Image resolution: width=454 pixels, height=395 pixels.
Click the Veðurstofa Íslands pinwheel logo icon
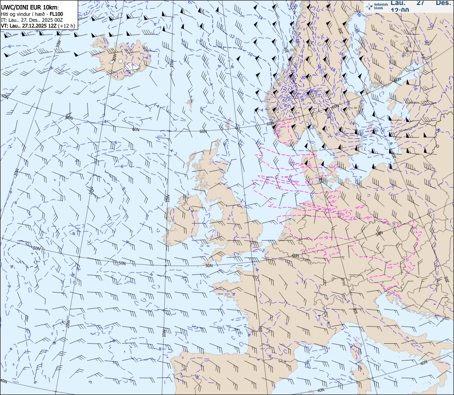pyautogui.click(x=369, y=6)
